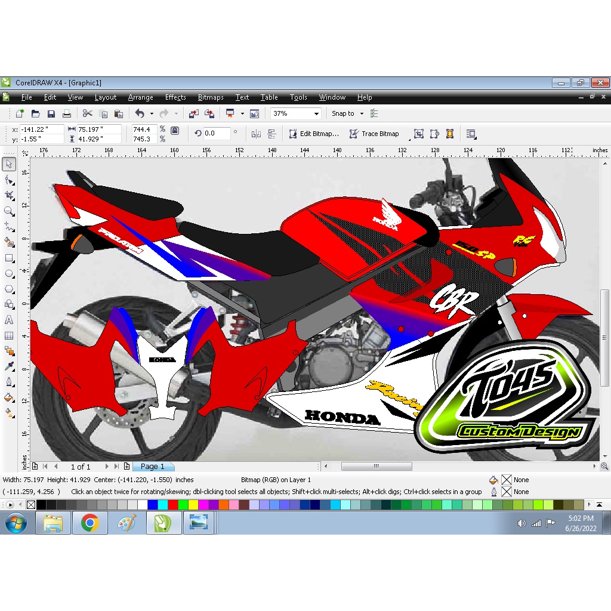The height and width of the screenshot is (611, 611).
Task: Open the Bitmaps menu
Action: [x=210, y=97]
